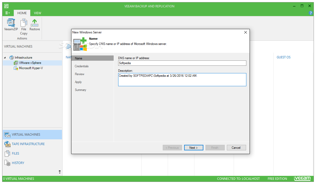Select Microsoft Hyper-V in the tree
316x184 pixels.
[x=31, y=68]
